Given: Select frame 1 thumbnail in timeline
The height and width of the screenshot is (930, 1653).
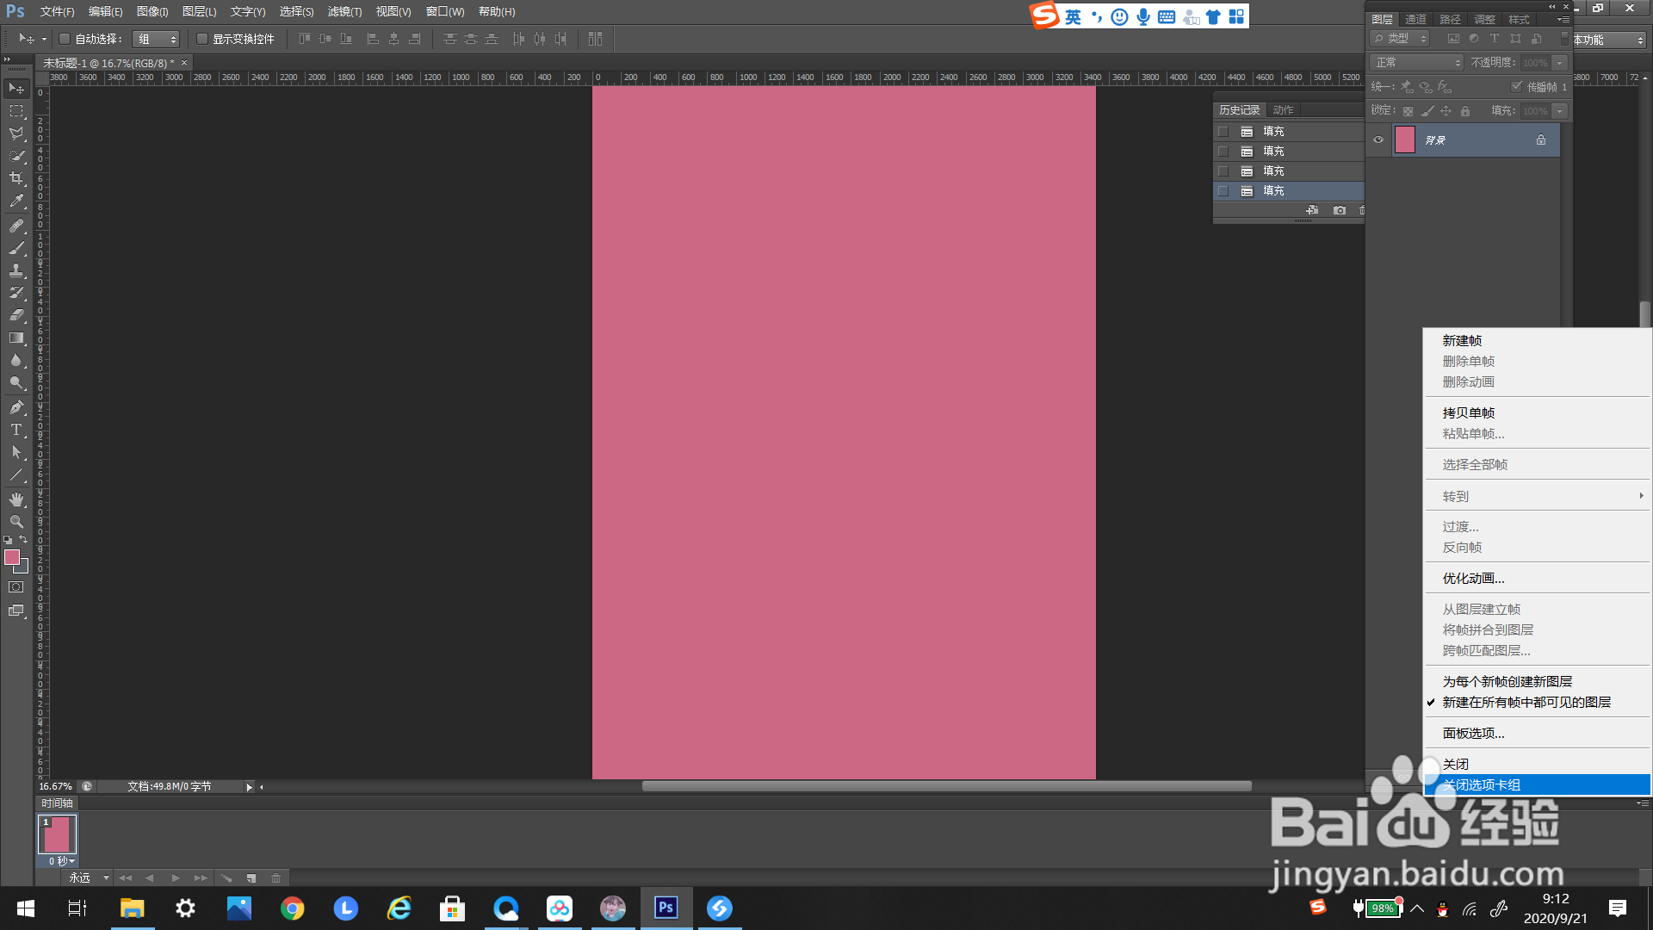Looking at the screenshot, I should (57, 834).
